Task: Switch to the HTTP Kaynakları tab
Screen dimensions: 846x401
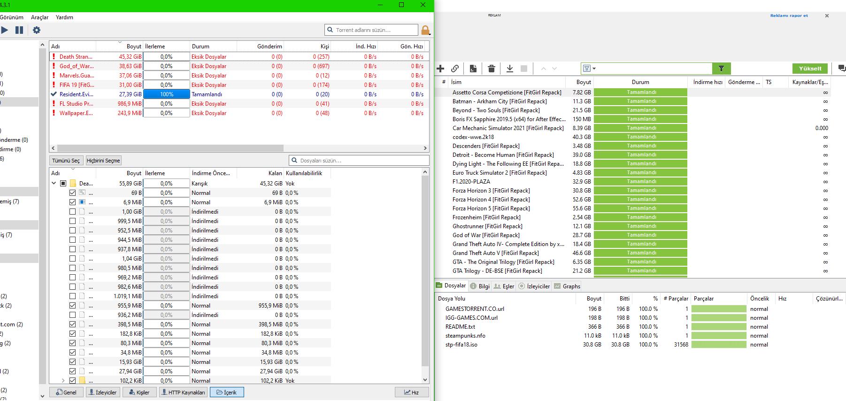Action: point(183,393)
